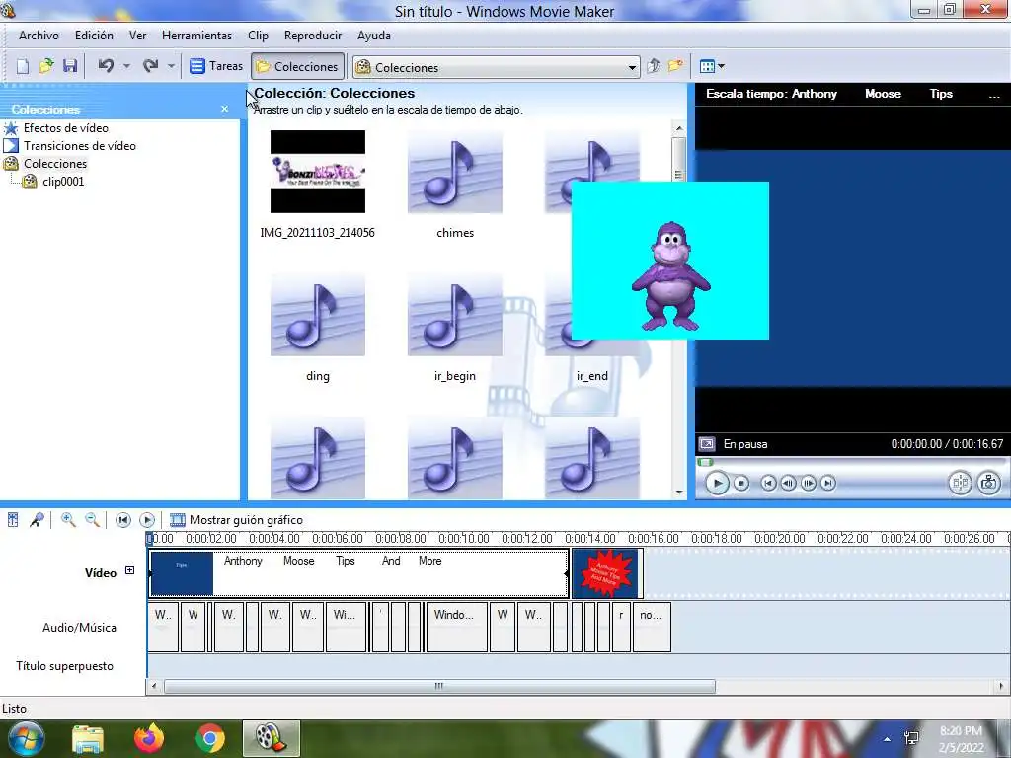The width and height of the screenshot is (1011, 758).
Task: Rewind the timeline to the start
Action: point(123,520)
